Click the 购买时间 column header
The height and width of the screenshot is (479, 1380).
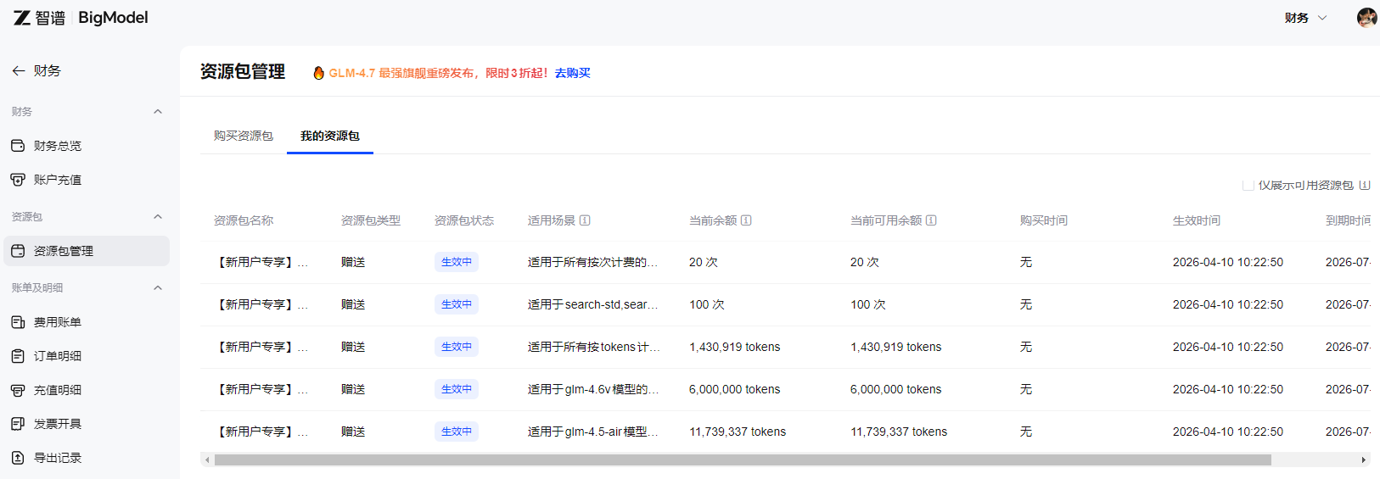(x=1044, y=220)
